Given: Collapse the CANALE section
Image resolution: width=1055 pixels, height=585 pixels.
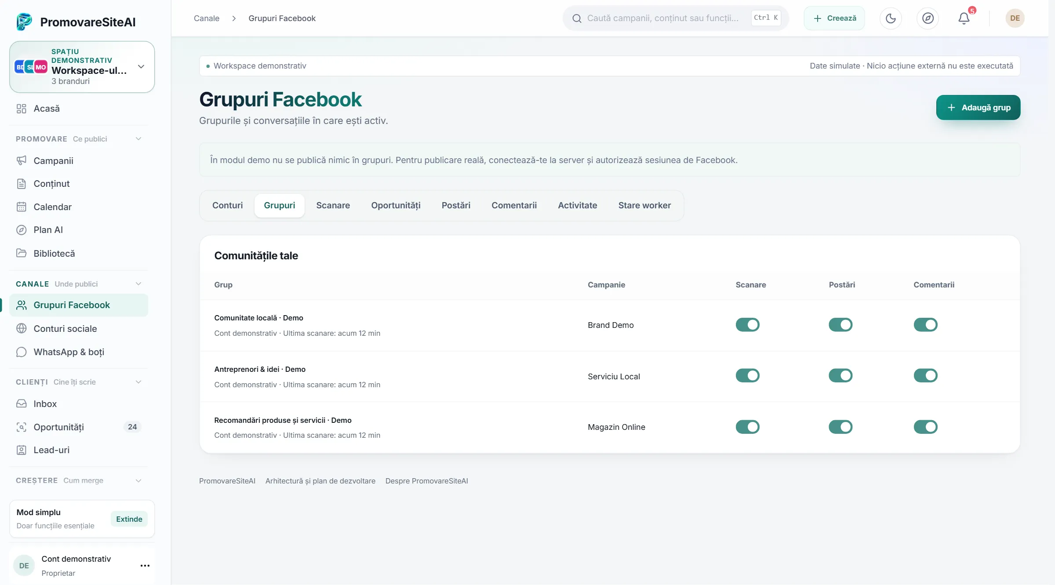Looking at the screenshot, I should [x=138, y=284].
